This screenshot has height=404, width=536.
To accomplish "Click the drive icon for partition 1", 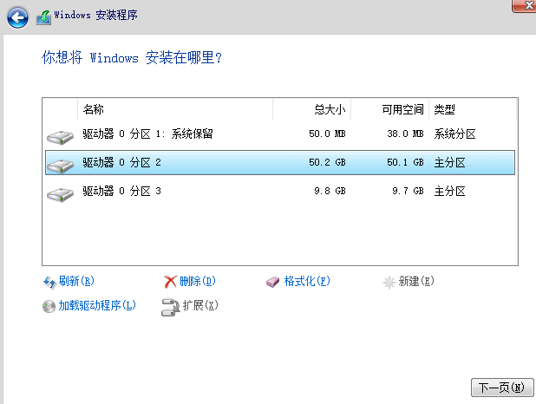I will (x=60, y=135).
